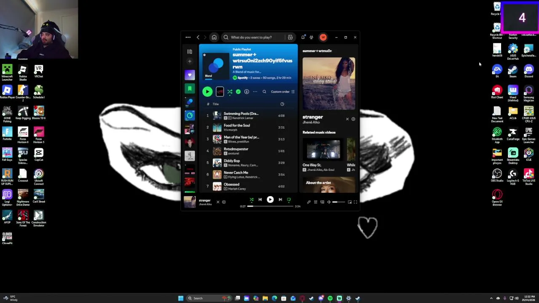Open more options for the playlist
Screen dimensions: 539x303
[x=255, y=92]
